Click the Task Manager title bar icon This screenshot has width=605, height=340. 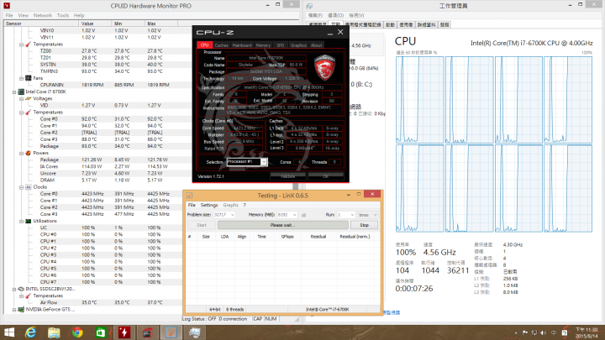[x=309, y=6]
